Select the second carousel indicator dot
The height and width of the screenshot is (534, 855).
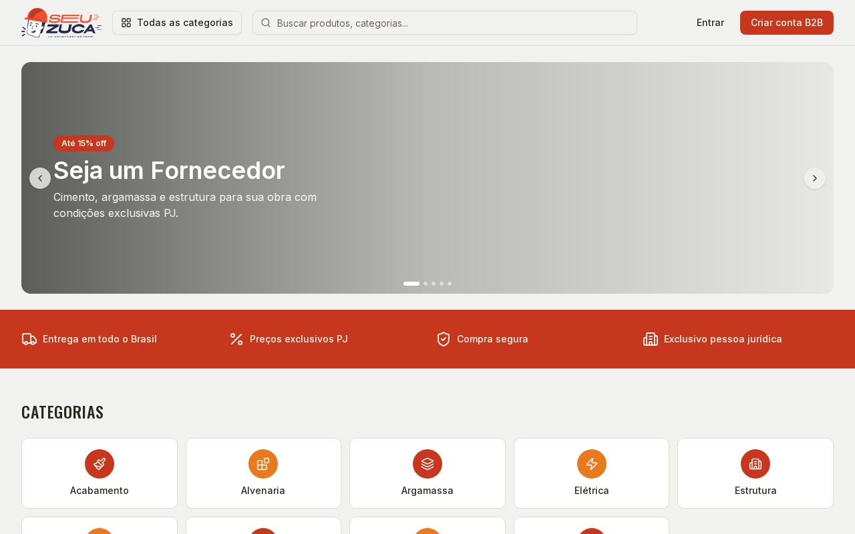click(425, 284)
